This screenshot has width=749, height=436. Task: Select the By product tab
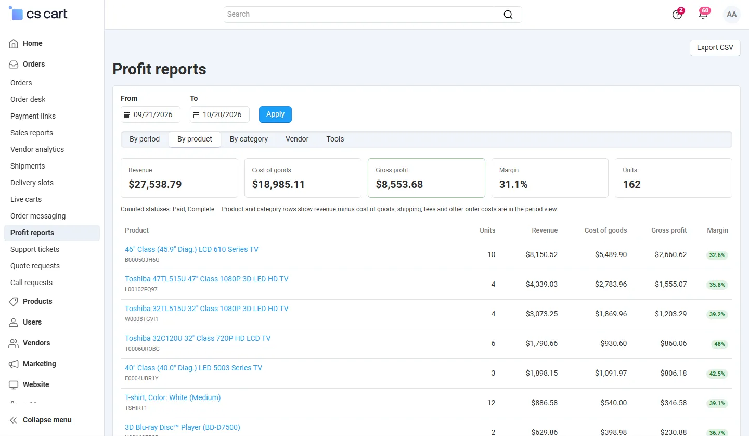pyautogui.click(x=195, y=139)
